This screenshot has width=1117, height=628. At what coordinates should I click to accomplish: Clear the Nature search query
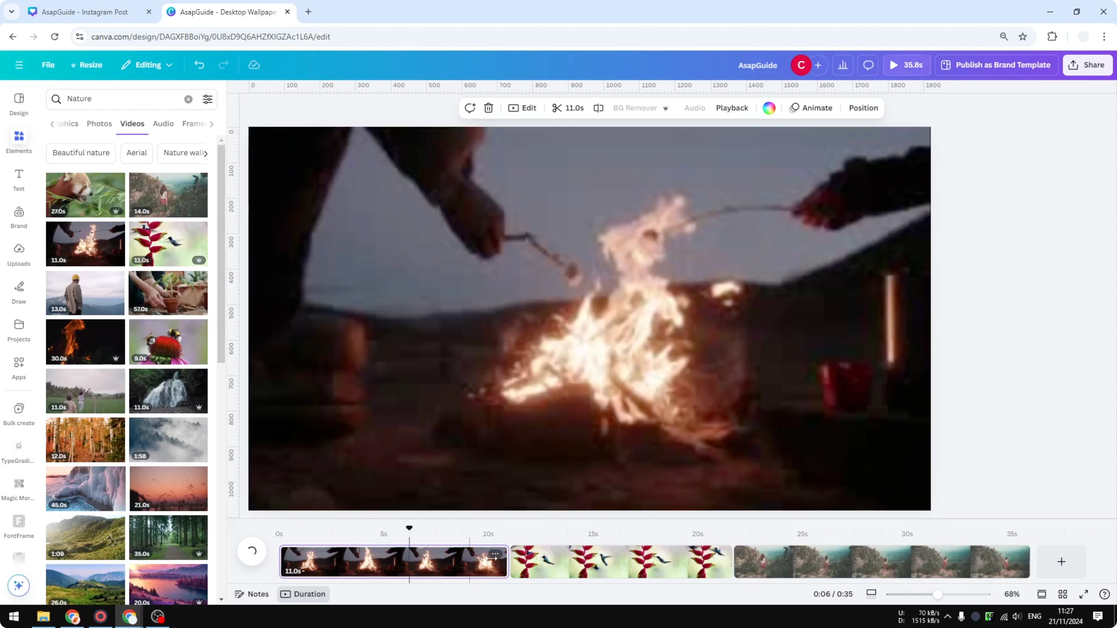[188, 99]
